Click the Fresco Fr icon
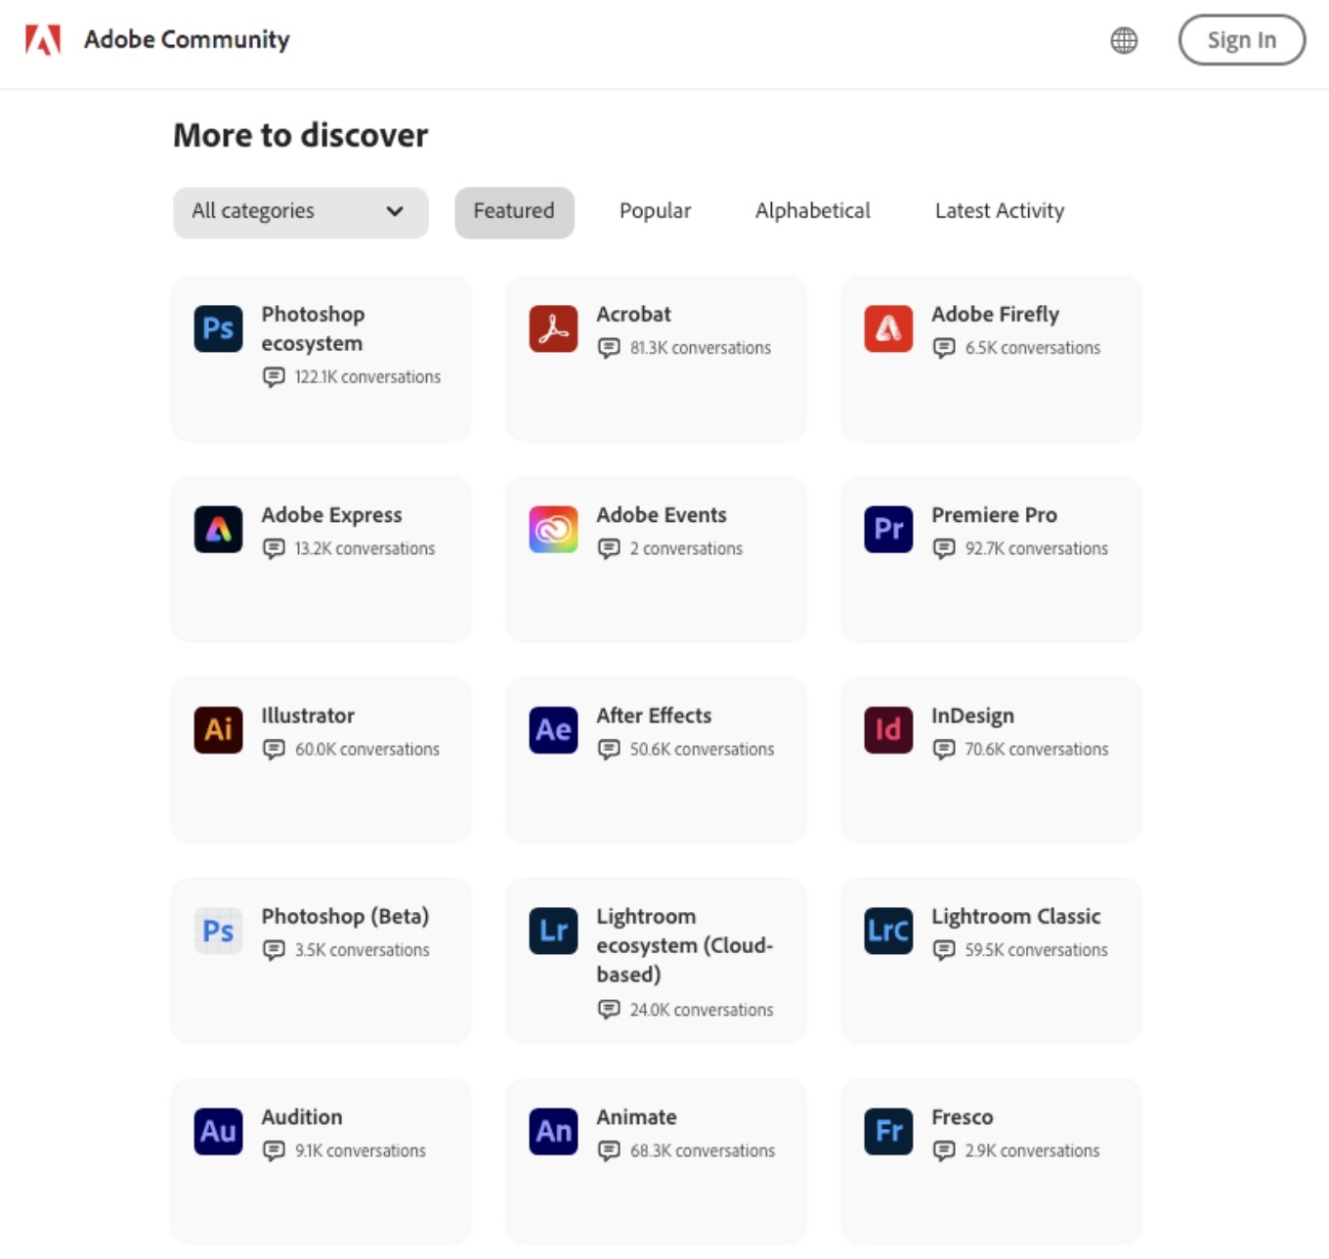The image size is (1329, 1259). point(888,1131)
